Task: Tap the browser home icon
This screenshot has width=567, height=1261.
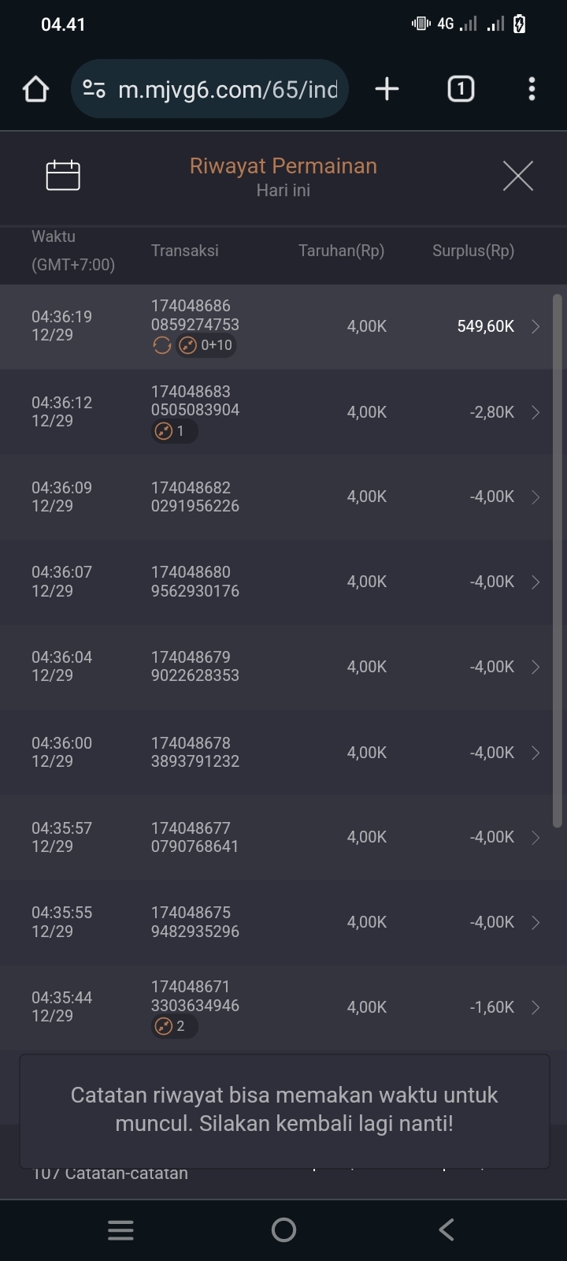Action: [x=35, y=89]
